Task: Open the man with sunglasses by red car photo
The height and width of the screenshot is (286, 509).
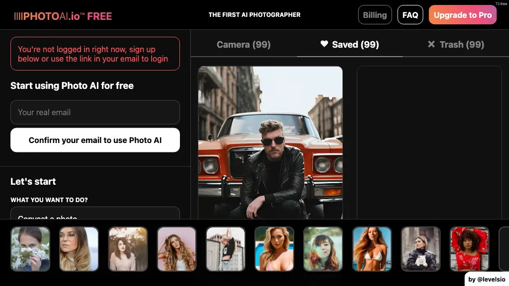Action: 270,143
